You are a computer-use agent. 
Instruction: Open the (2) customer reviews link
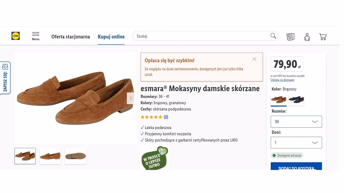(x=166, y=117)
